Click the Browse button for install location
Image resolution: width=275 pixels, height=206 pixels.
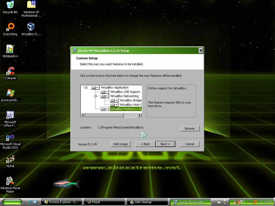(190, 128)
